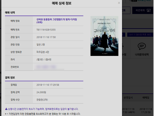
Task: Select the 일반 2명 audience value
Action: [41, 45]
